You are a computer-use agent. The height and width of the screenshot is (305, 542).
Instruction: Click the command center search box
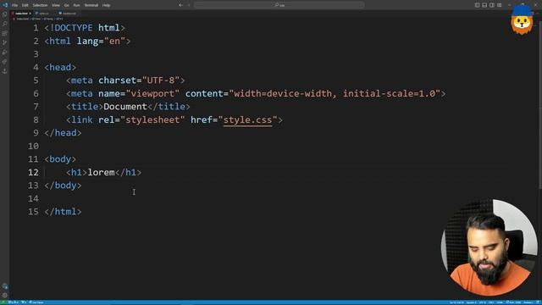(279, 5)
